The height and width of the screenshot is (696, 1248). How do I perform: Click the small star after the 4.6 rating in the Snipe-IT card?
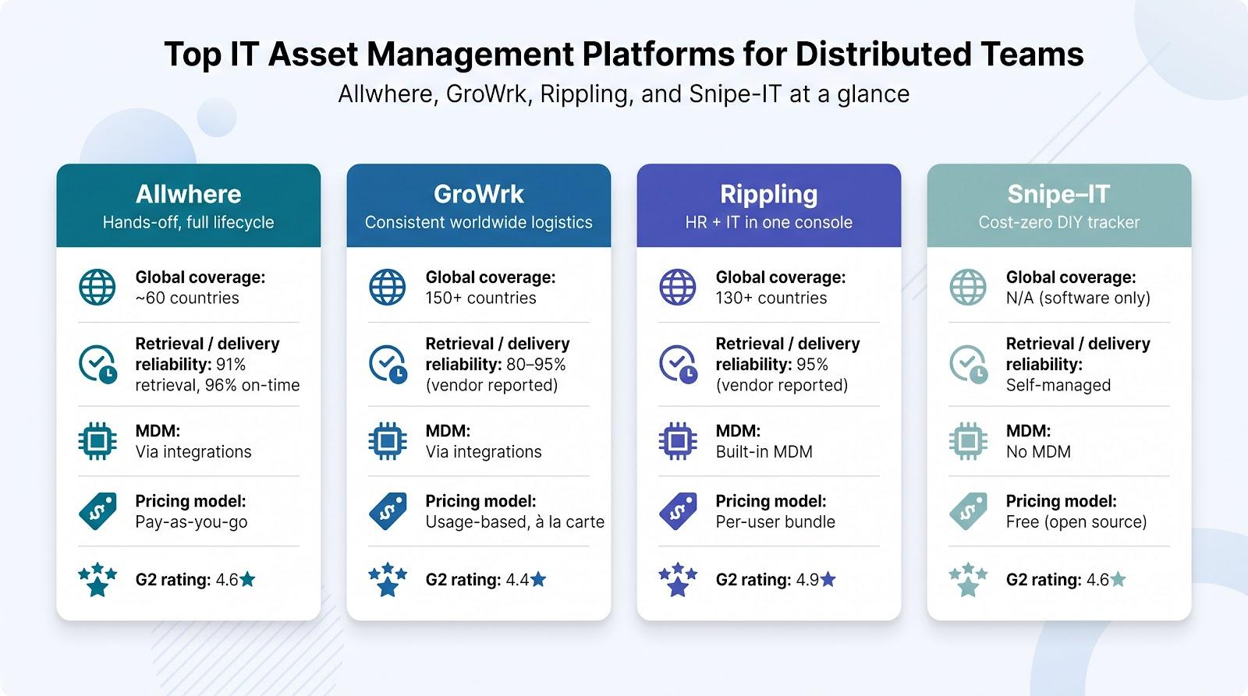click(x=1118, y=579)
